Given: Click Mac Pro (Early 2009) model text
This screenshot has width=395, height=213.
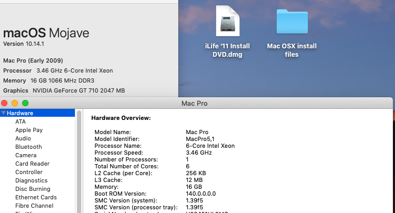Looking at the screenshot, I should click(33, 60).
